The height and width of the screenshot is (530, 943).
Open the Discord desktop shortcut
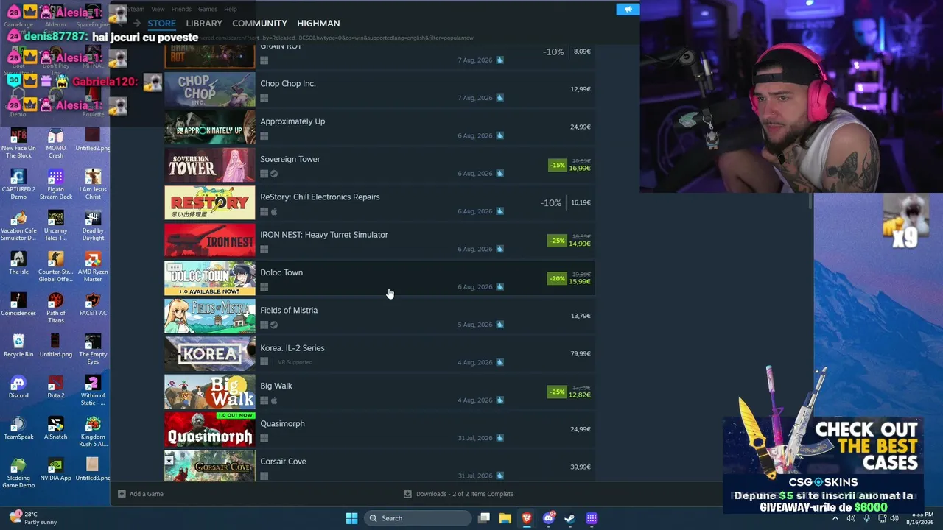pyautogui.click(x=18, y=387)
